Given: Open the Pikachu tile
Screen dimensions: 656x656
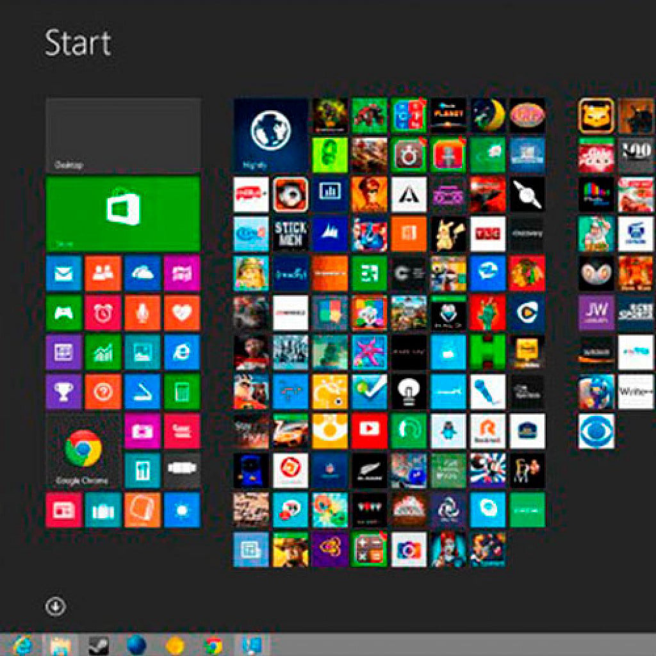Looking at the screenshot, I should (448, 233).
